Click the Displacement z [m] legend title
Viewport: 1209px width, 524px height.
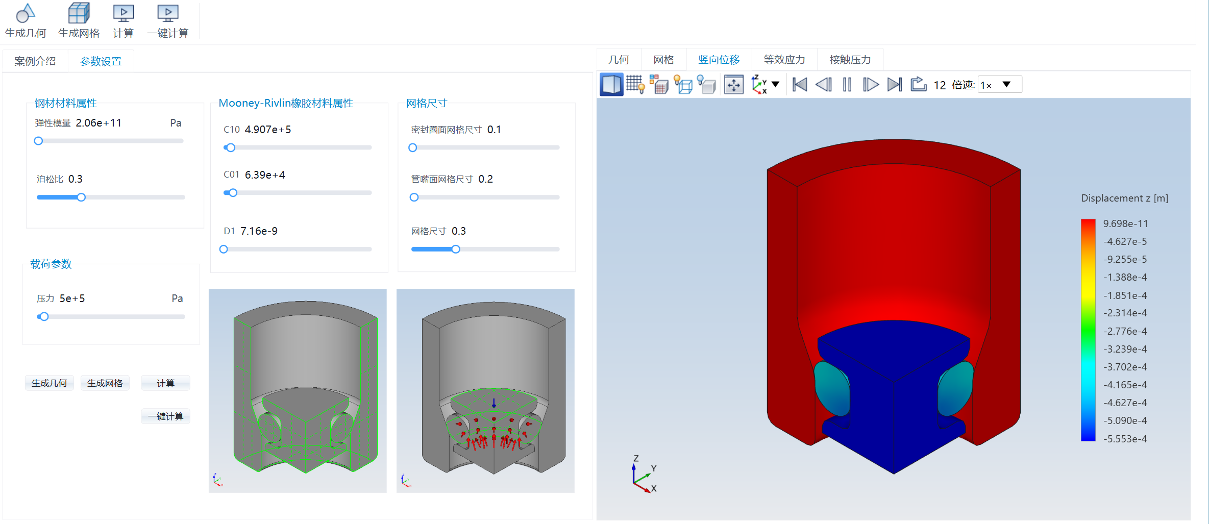(1124, 198)
